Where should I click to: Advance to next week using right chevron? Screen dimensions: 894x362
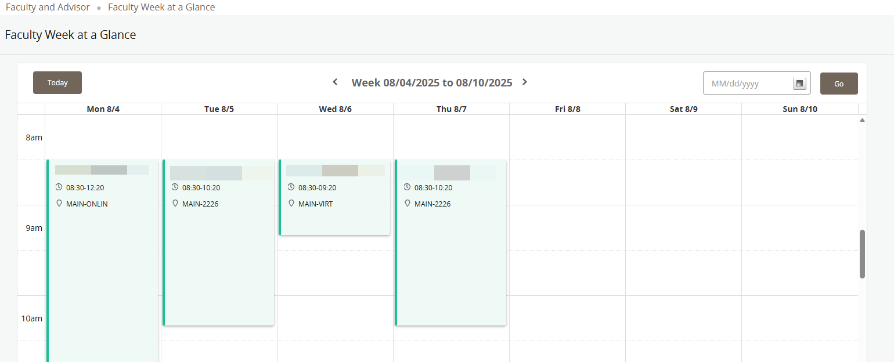click(524, 82)
